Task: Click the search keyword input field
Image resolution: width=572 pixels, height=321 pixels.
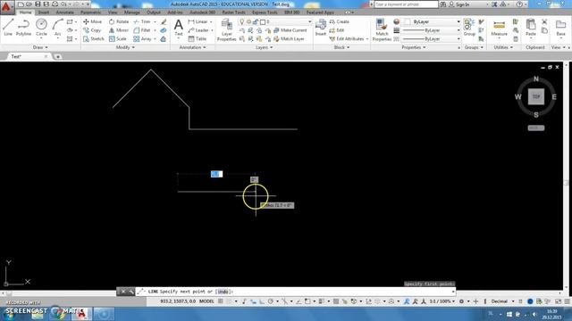Action: coord(406,4)
